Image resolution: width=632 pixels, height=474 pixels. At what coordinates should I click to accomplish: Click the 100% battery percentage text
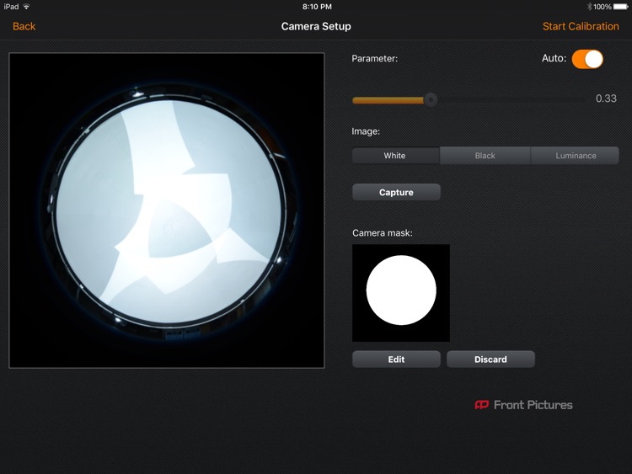click(x=603, y=7)
